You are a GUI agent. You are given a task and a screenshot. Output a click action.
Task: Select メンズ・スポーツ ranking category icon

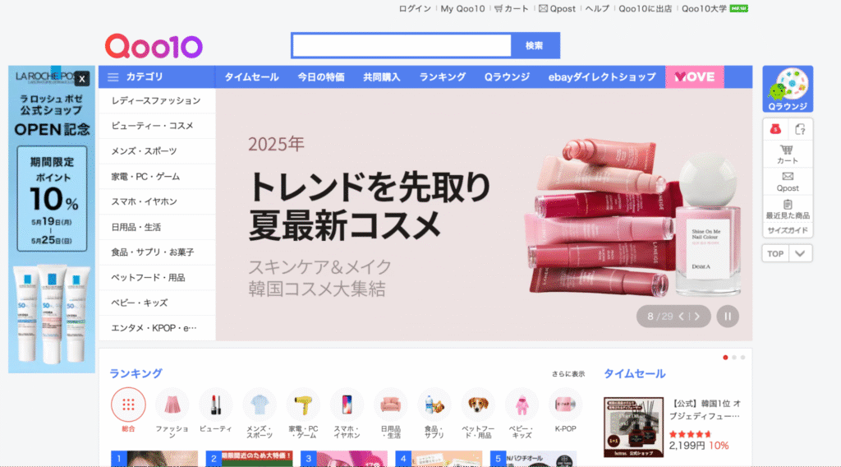(x=259, y=405)
